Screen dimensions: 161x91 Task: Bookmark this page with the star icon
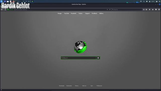click(144, 10)
